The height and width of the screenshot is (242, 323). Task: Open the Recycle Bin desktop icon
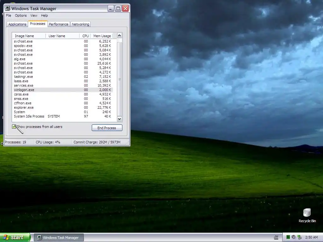307,215
